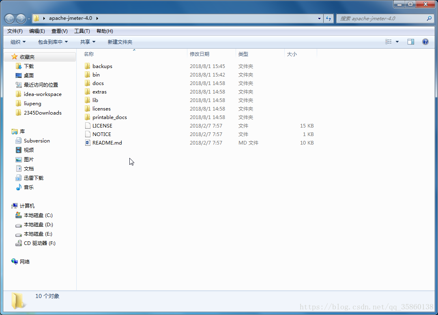Click the help question mark icon
The width and height of the screenshot is (438, 315).
425,42
